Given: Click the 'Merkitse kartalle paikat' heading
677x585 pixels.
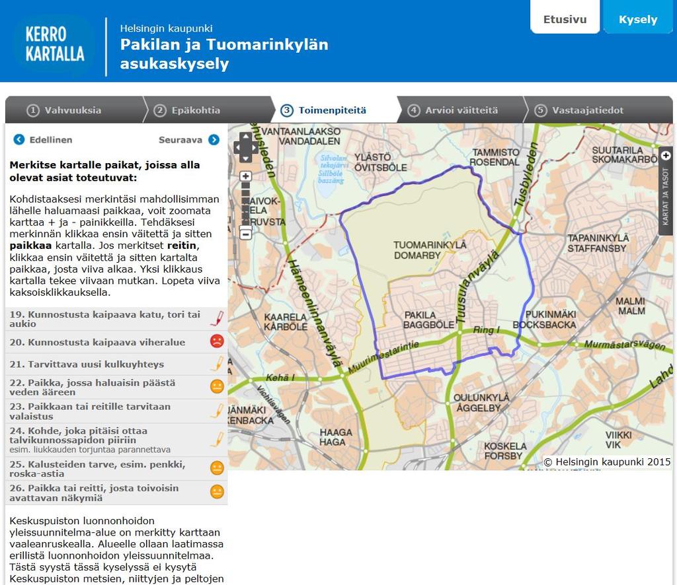Looking at the screenshot, I should [x=104, y=171].
